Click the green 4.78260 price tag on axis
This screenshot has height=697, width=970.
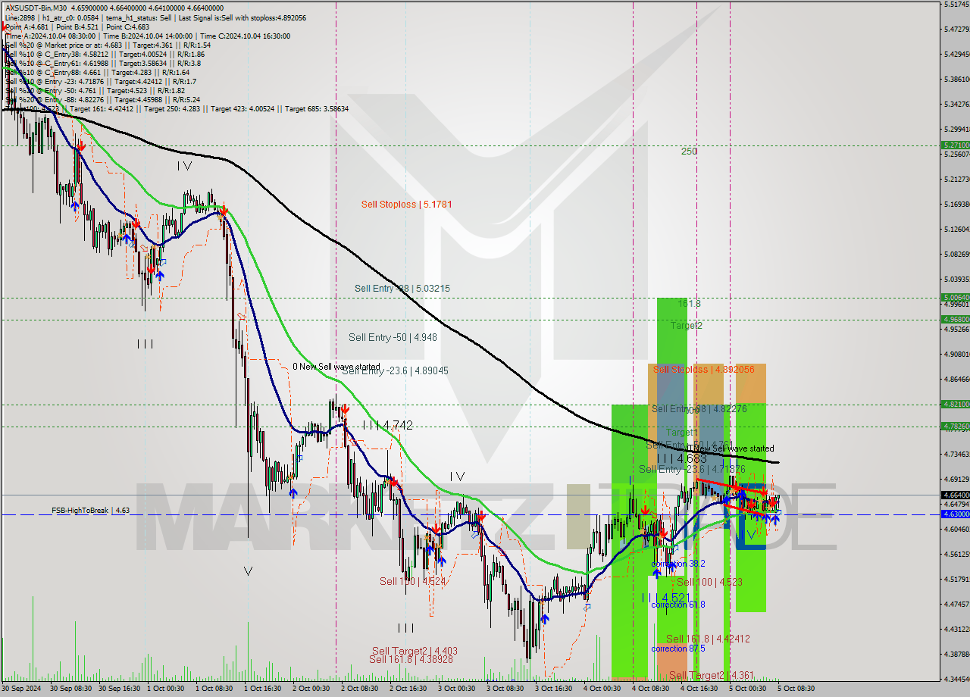click(x=955, y=427)
